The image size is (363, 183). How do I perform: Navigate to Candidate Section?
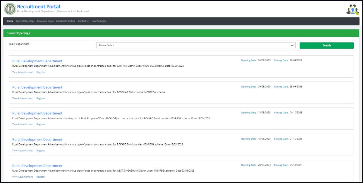[x=66, y=21]
